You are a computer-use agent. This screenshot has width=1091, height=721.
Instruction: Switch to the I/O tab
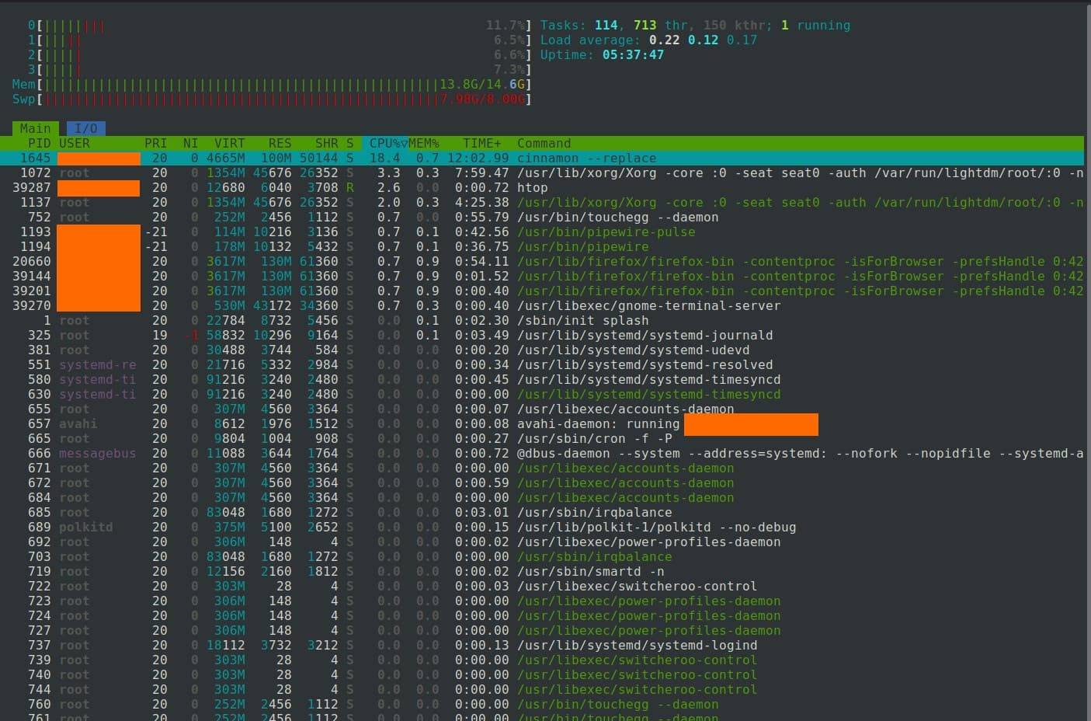pos(85,128)
